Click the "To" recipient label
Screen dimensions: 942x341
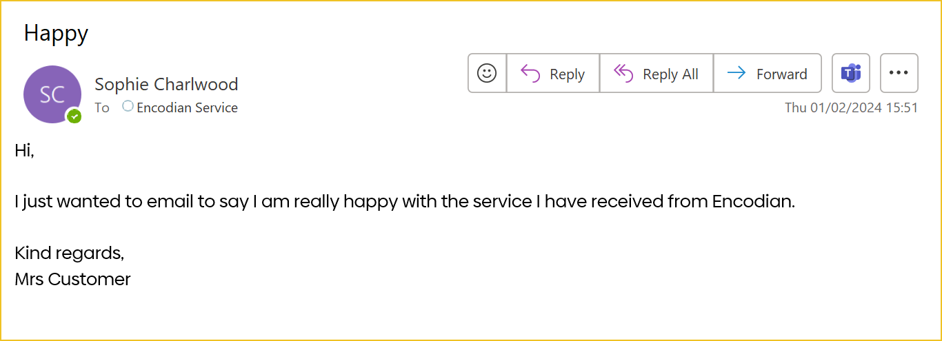(102, 107)
